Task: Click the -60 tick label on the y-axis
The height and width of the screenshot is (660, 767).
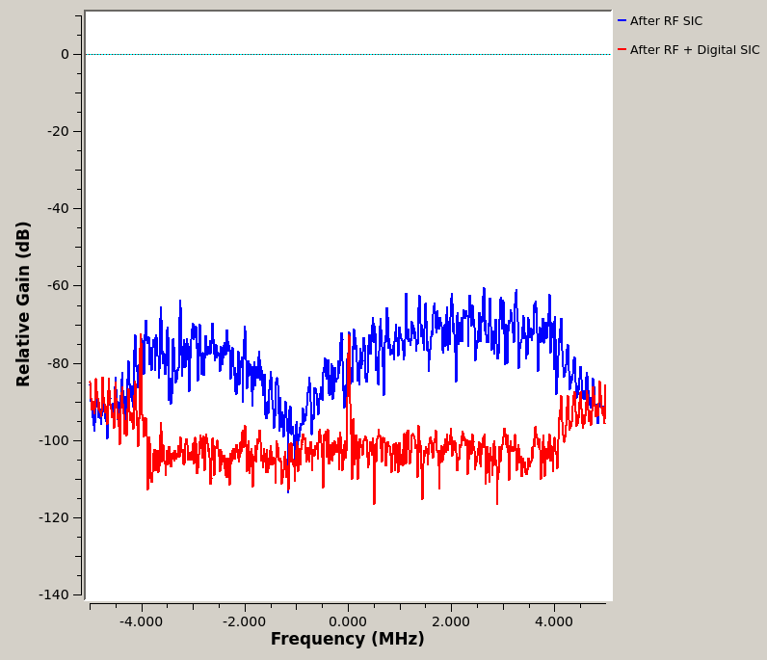Action: (58, 286)
